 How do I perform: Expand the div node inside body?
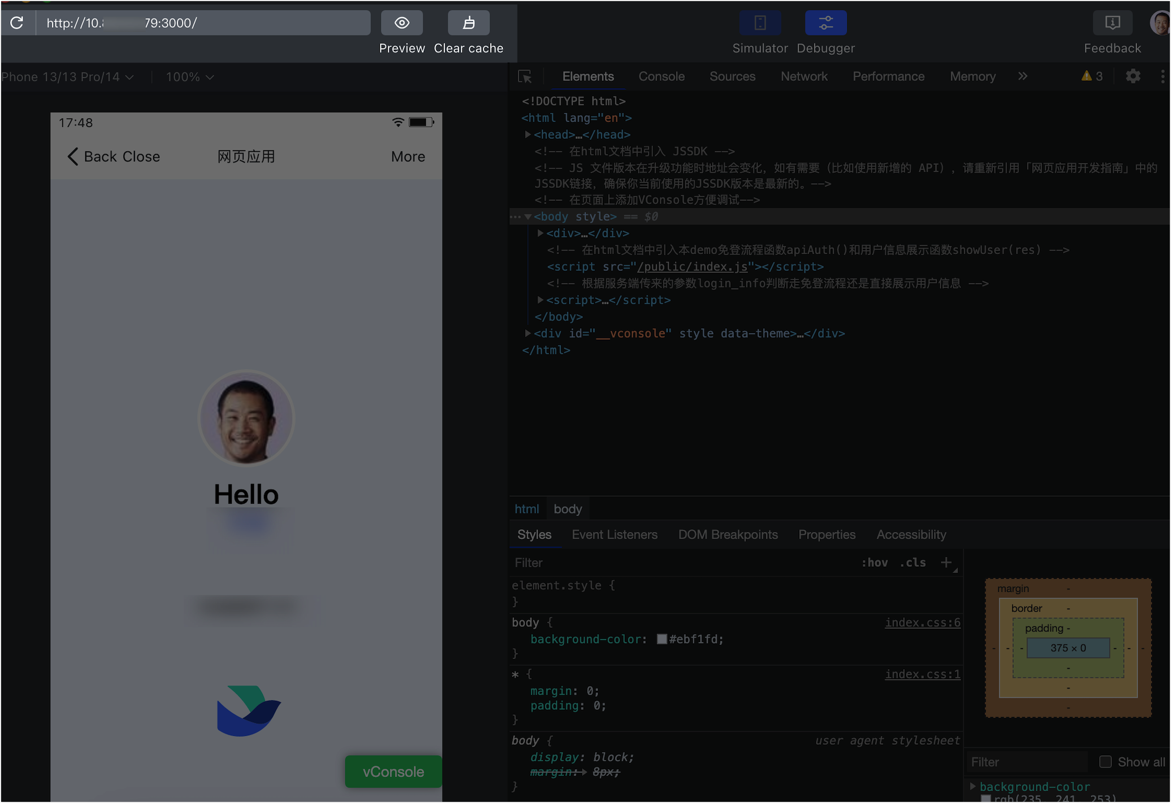coord(540,233)
